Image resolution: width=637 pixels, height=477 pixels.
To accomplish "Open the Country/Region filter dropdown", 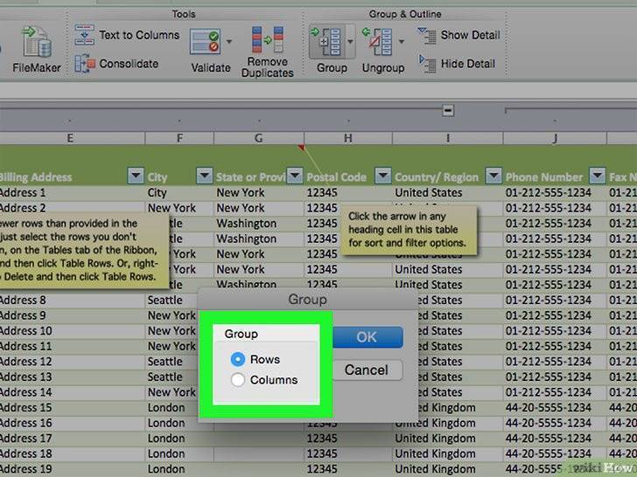I will pos(493,176).
